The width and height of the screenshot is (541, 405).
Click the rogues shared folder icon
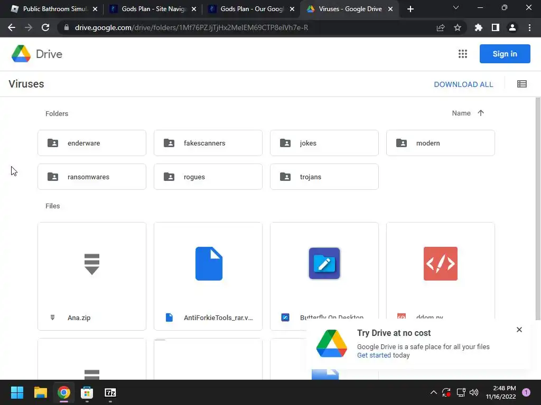[169, 177]
